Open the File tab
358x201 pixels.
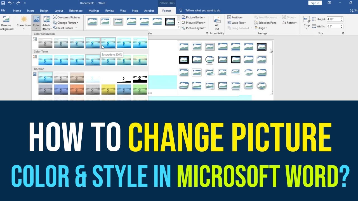(x=3, y=11)
